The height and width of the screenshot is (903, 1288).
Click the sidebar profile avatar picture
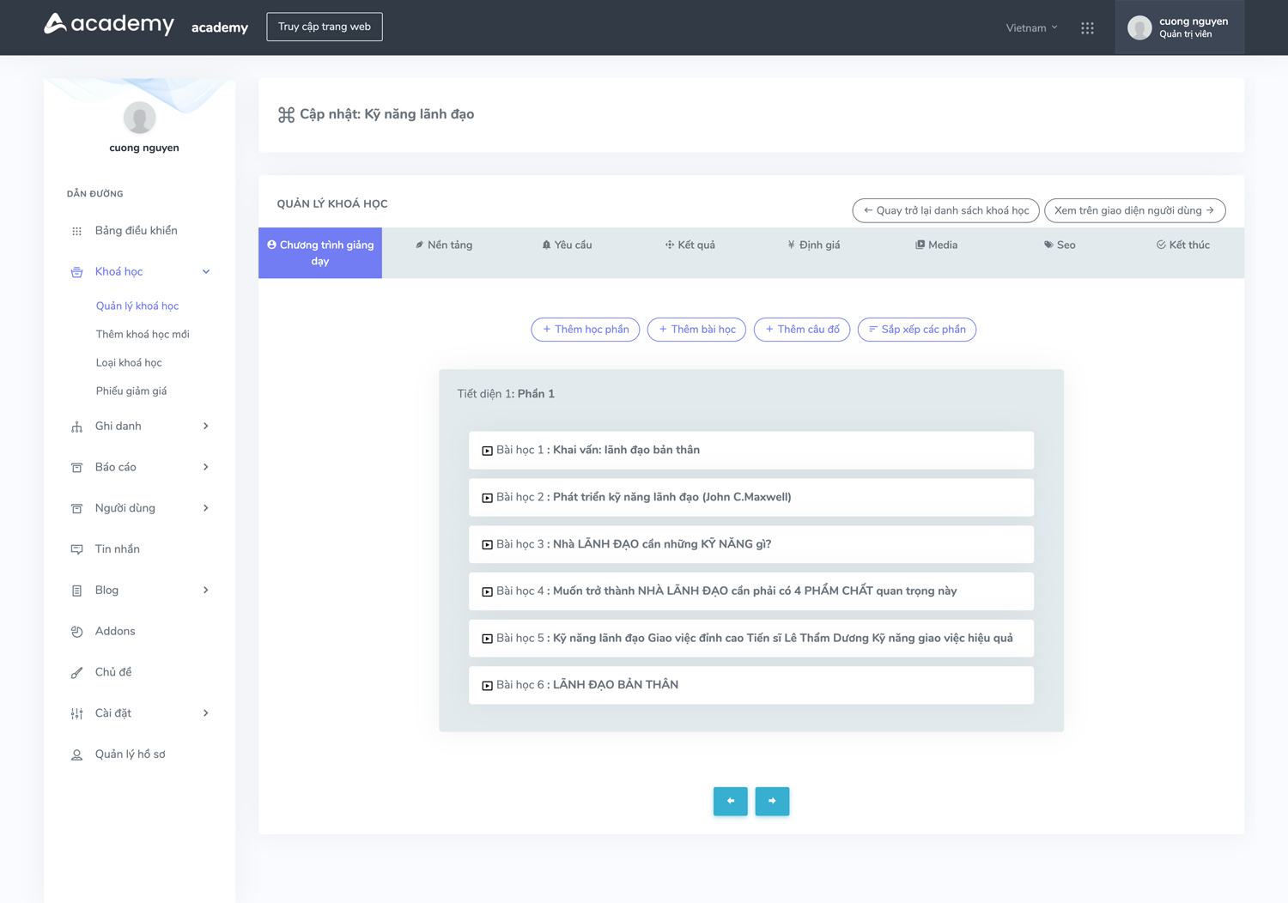[x=139, y=118]
